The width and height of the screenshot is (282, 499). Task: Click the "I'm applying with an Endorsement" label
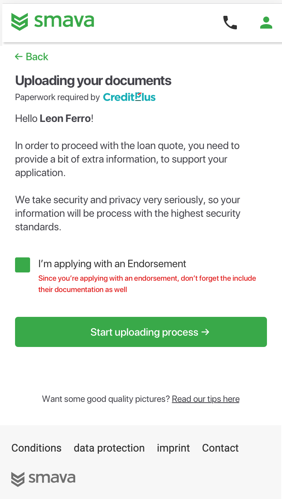tap(112, 264)
